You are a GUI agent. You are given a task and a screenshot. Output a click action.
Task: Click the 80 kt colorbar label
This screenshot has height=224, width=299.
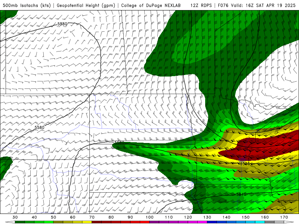111,217
